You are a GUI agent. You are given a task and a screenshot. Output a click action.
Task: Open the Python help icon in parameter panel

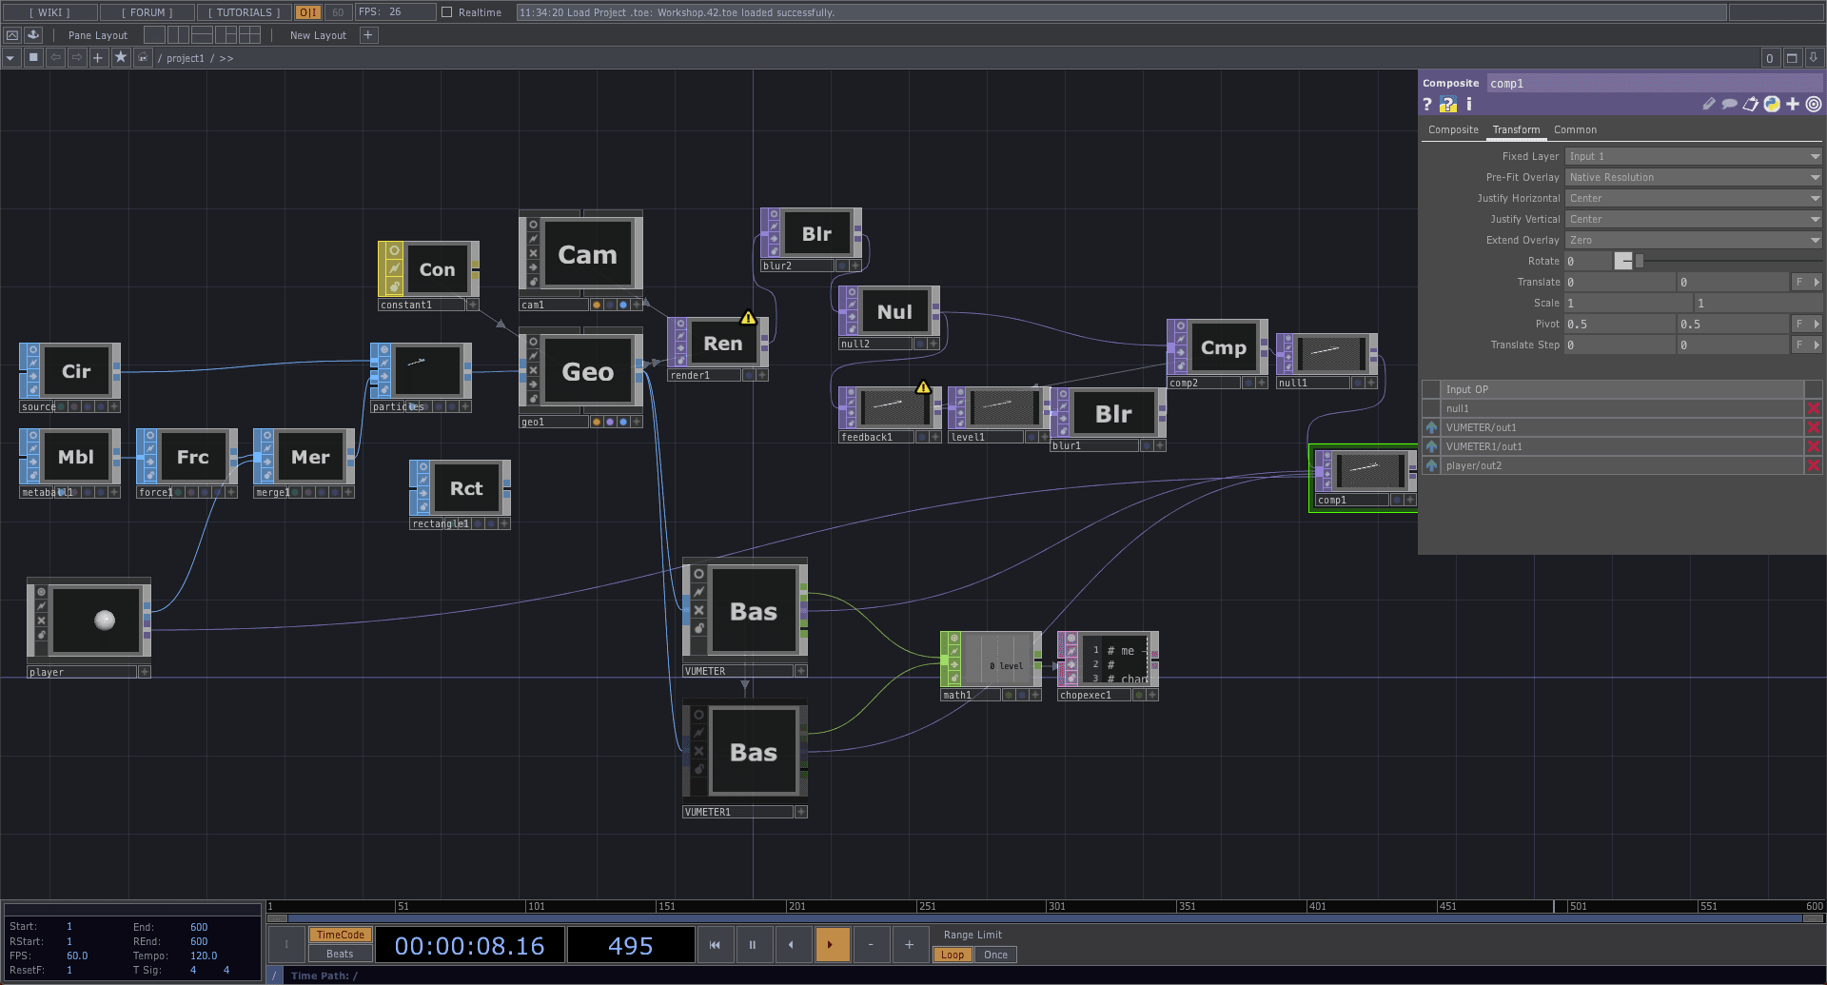1447,105
